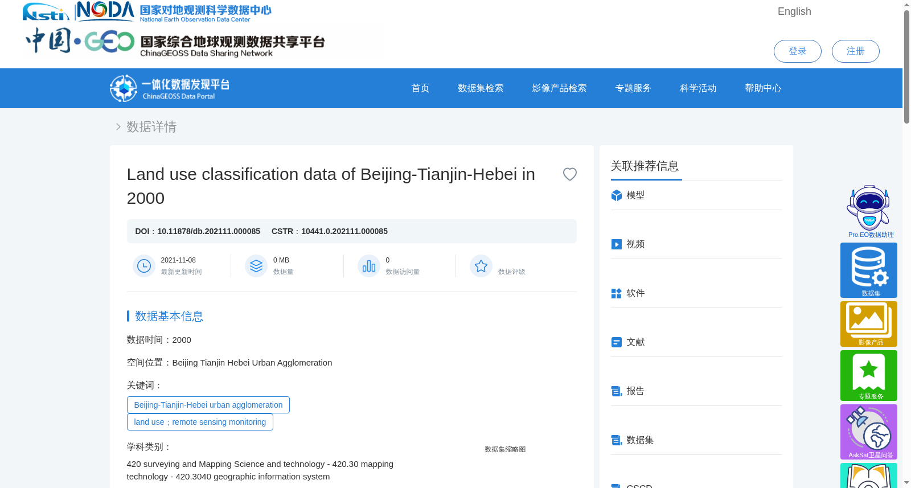Open the 帮助中心 menu item
The image size is (911, 488).
click(763, 88)
